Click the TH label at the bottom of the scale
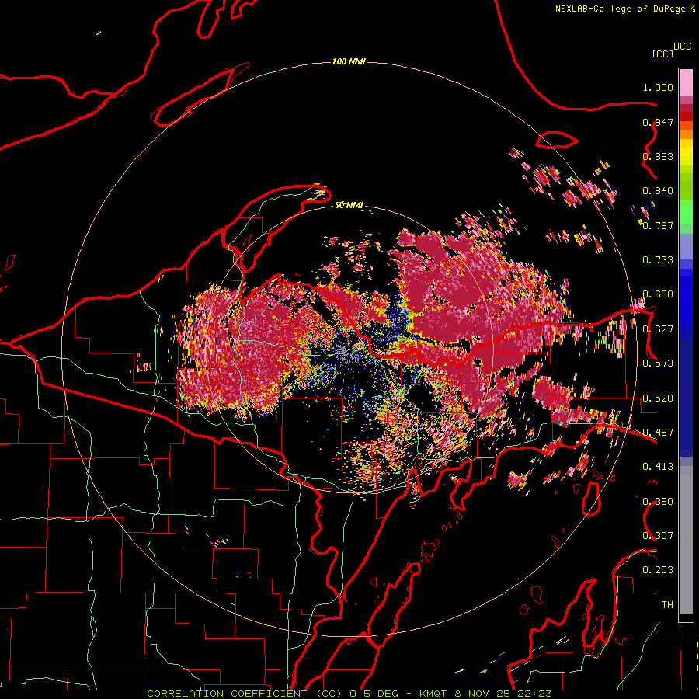Viewport: 699px width, 699px height. [667, 604]
